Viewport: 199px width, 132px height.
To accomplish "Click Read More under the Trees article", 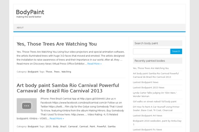I will 95,64.
